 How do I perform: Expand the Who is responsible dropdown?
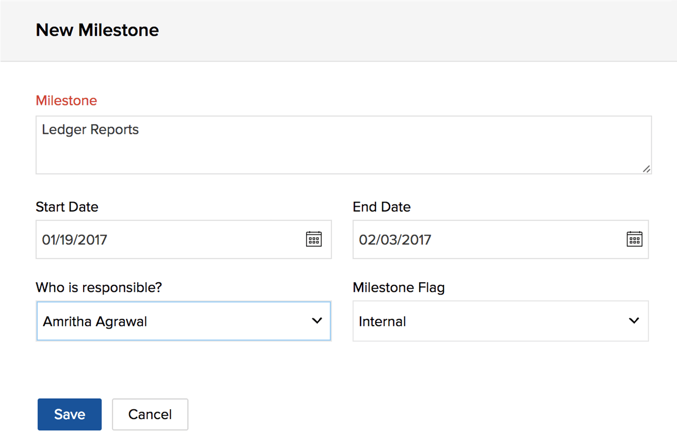click(x=184, y=321)
